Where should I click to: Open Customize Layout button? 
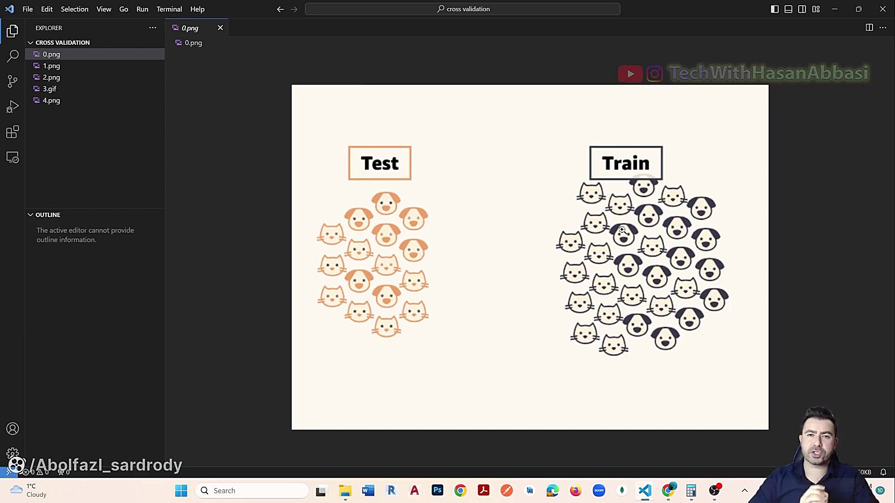pyautogui.click(x=816, y=9)
